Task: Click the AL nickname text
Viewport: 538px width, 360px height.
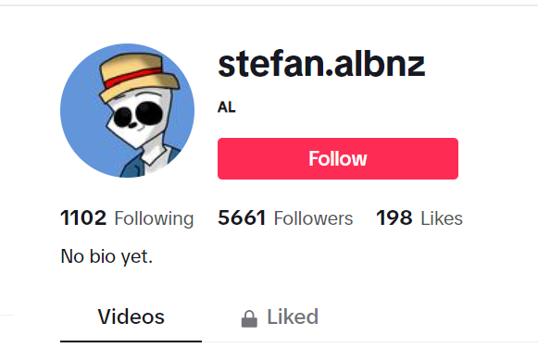Action: (227, 107)
